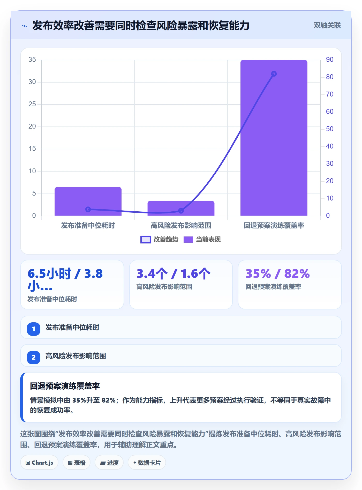Image resolution: width=362 pixels, height=490 pixels.
Task: Click the 表格 tag
Action: [x=77, y=463]
